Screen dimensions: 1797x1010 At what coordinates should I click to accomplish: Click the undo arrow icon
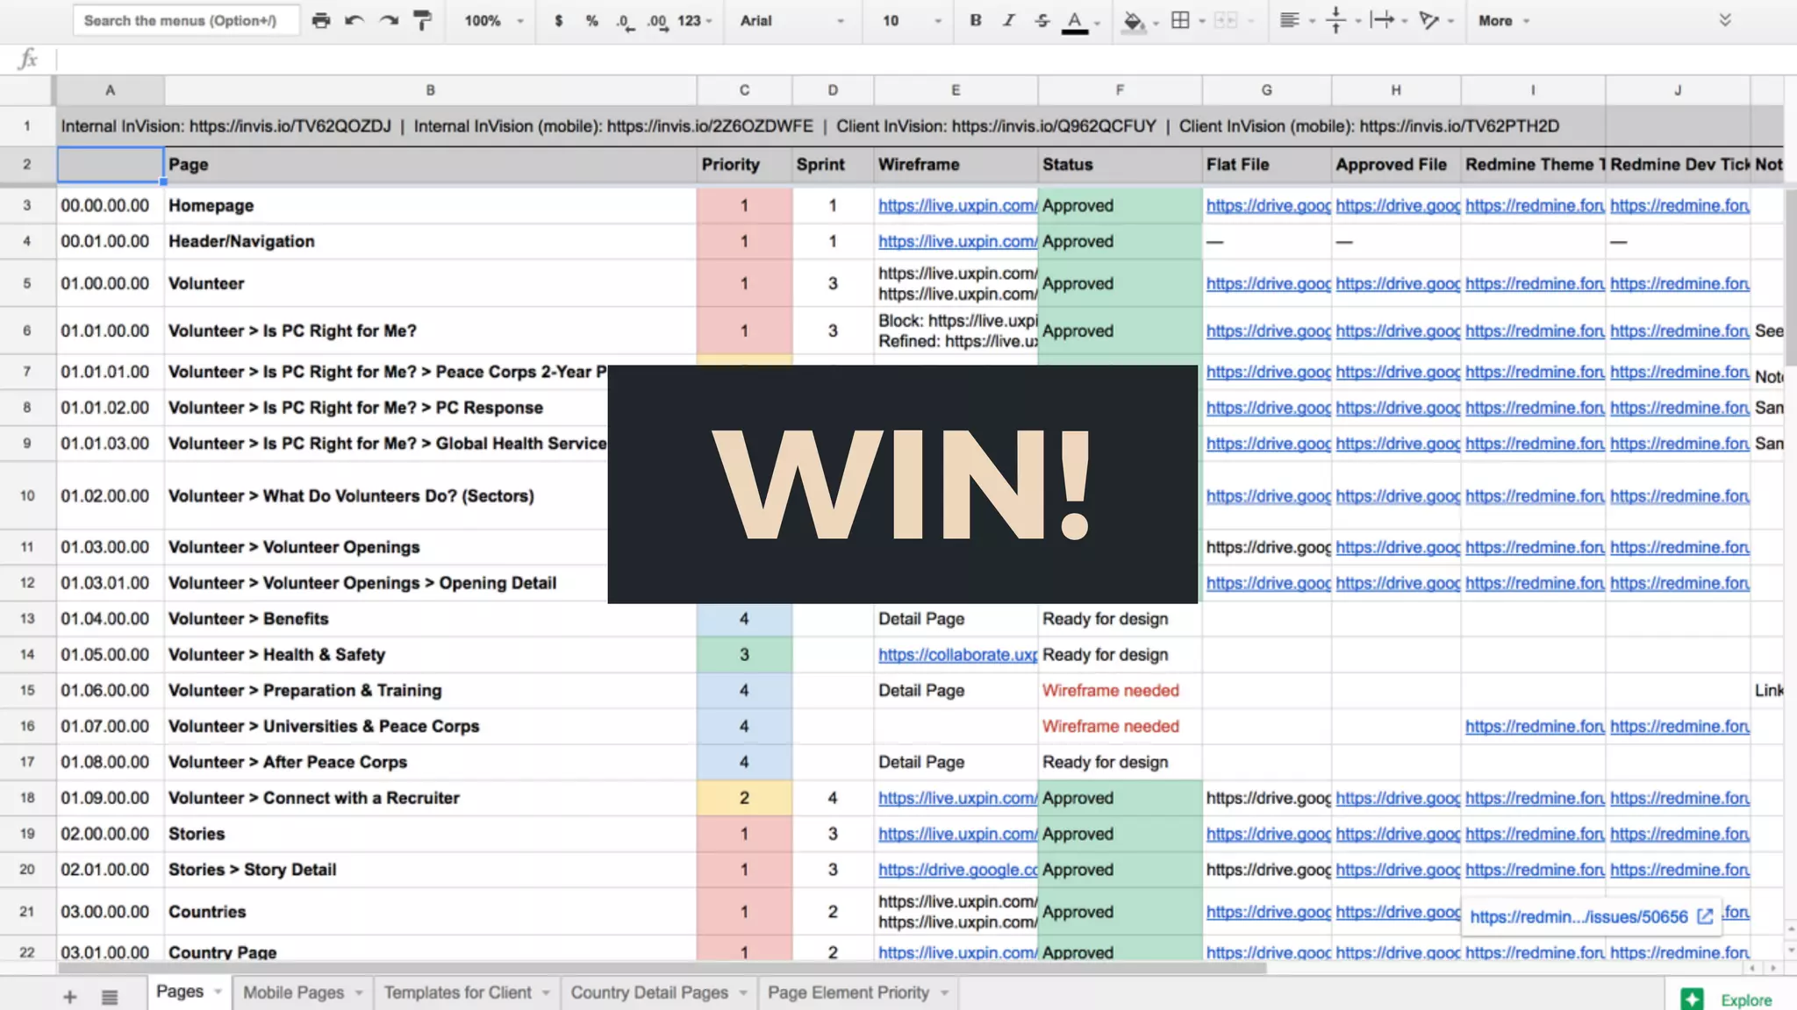point(354,20)
